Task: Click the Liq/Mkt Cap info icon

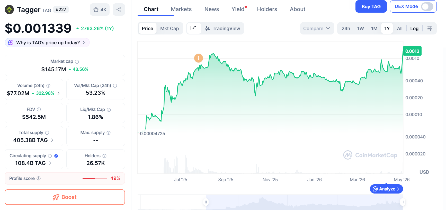Action: (x=109, y=110)
